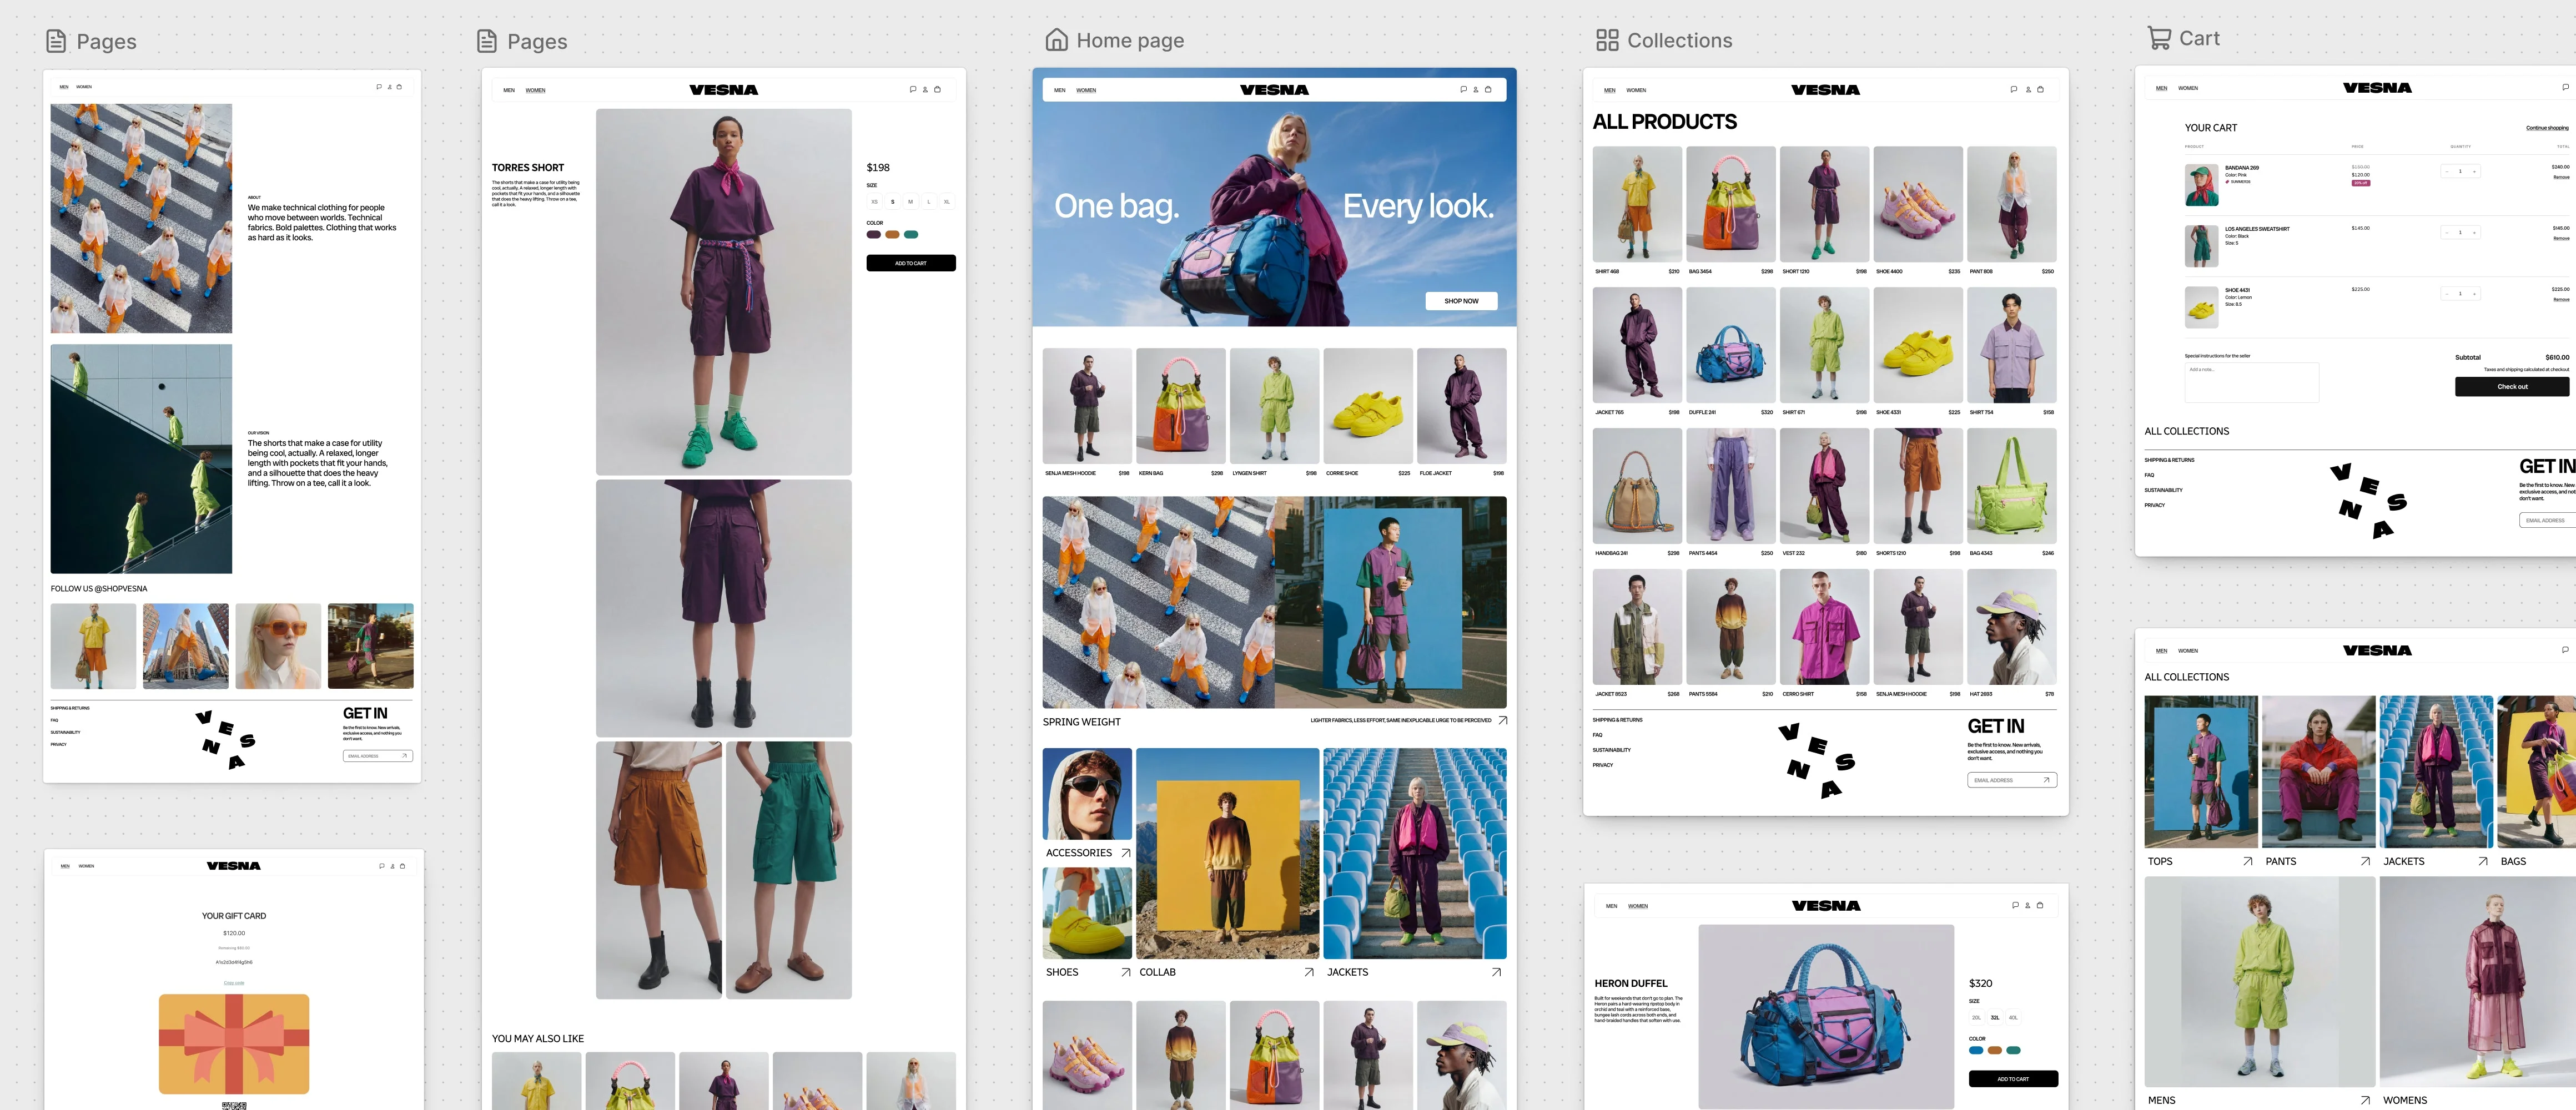The width and height of the screenshot is (2576, 1110).
Task: Click Continue shopping link
Action: click(x=2547, y=128)
